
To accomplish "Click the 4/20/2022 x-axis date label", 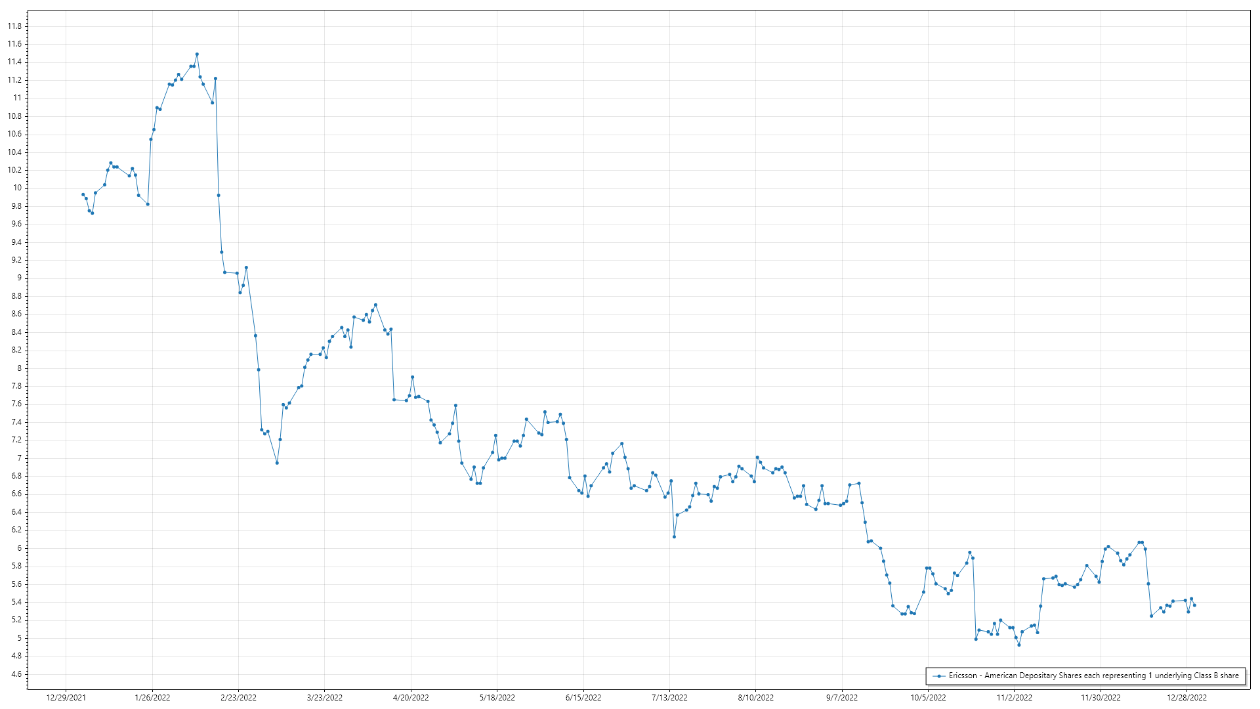I will (x=411, y=698).
